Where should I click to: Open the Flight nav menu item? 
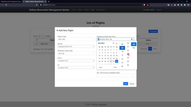[x=93, y=10]
